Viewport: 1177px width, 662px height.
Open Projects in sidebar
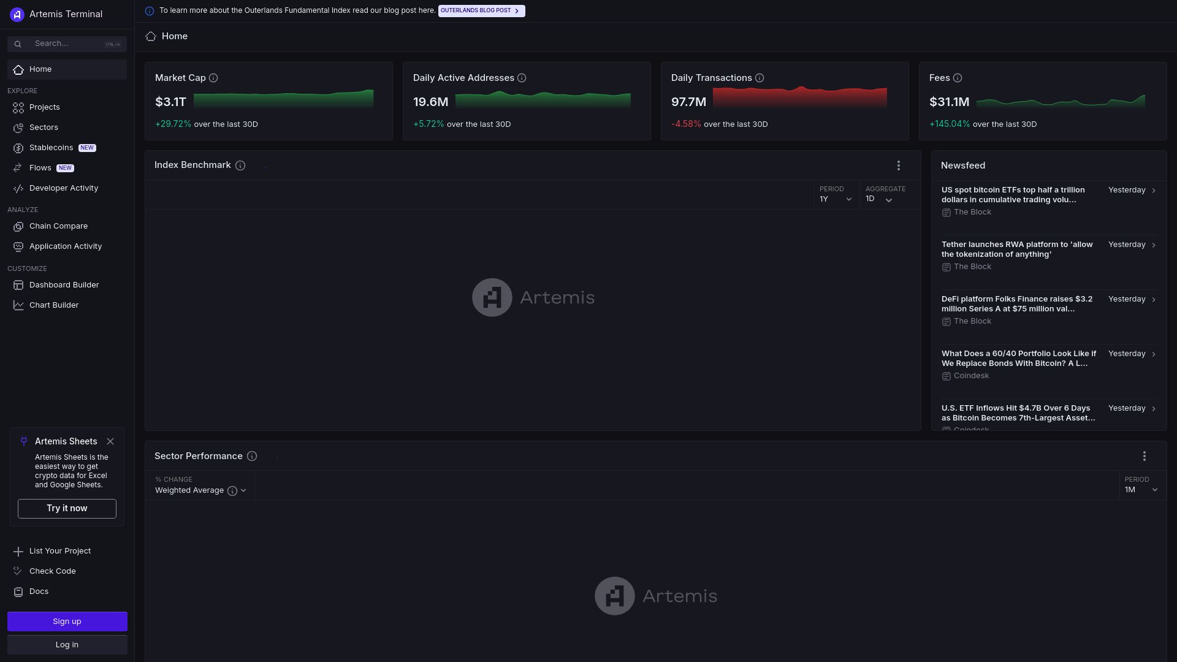(x=67, y=107)
